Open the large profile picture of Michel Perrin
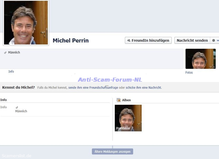Viewport: 219px width, 159px height. click(26, 23)
